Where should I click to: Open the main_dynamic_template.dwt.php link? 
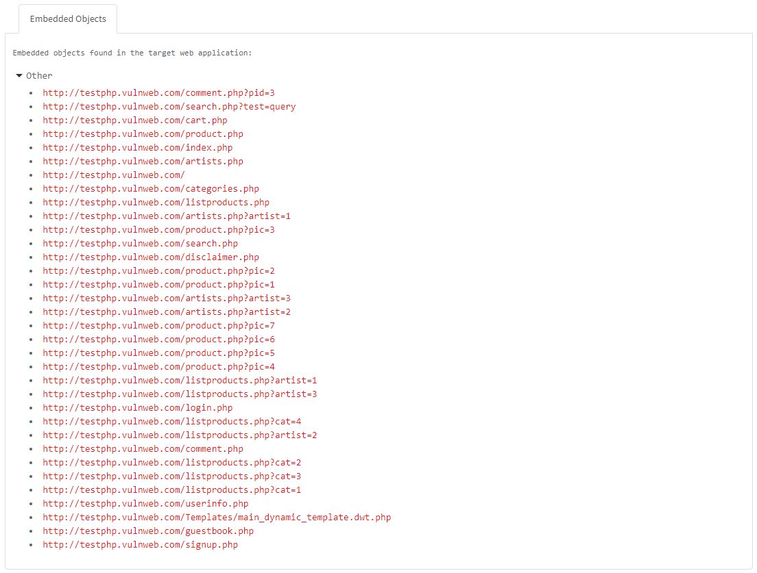click(217, 518)
